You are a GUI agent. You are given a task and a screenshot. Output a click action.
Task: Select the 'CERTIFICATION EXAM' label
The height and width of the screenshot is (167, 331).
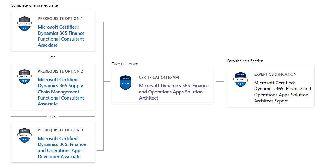tap(159, 78)
